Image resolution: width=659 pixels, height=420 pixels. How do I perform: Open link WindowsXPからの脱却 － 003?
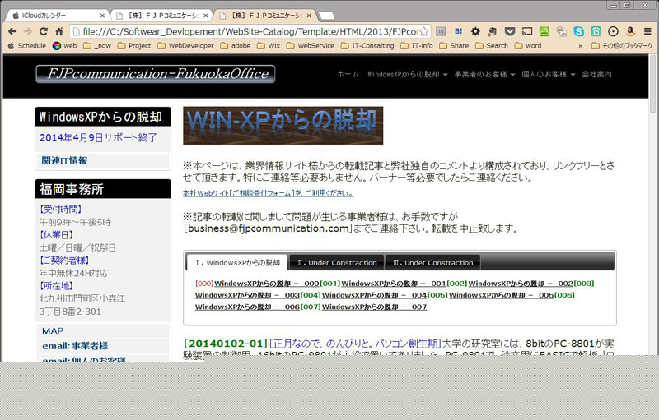[x=247, y=295]
